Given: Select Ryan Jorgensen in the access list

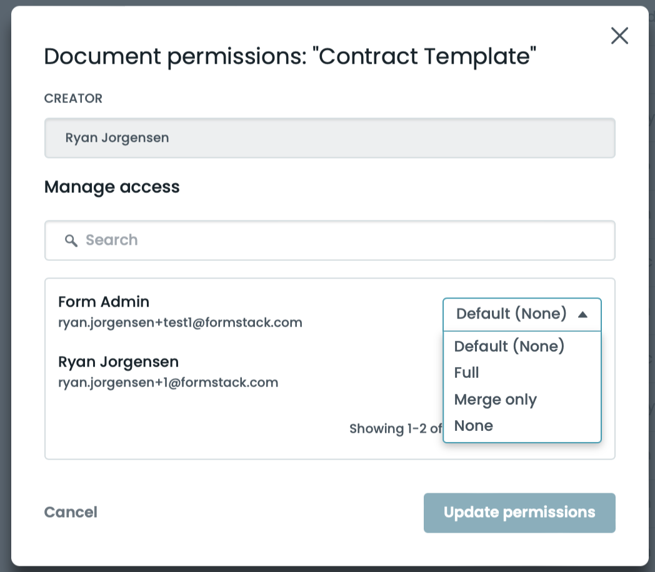Looking at the screenshot, I should (x=118, y=362).
